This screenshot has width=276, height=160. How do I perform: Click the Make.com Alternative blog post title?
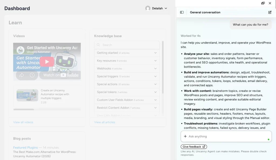(44, 154)
